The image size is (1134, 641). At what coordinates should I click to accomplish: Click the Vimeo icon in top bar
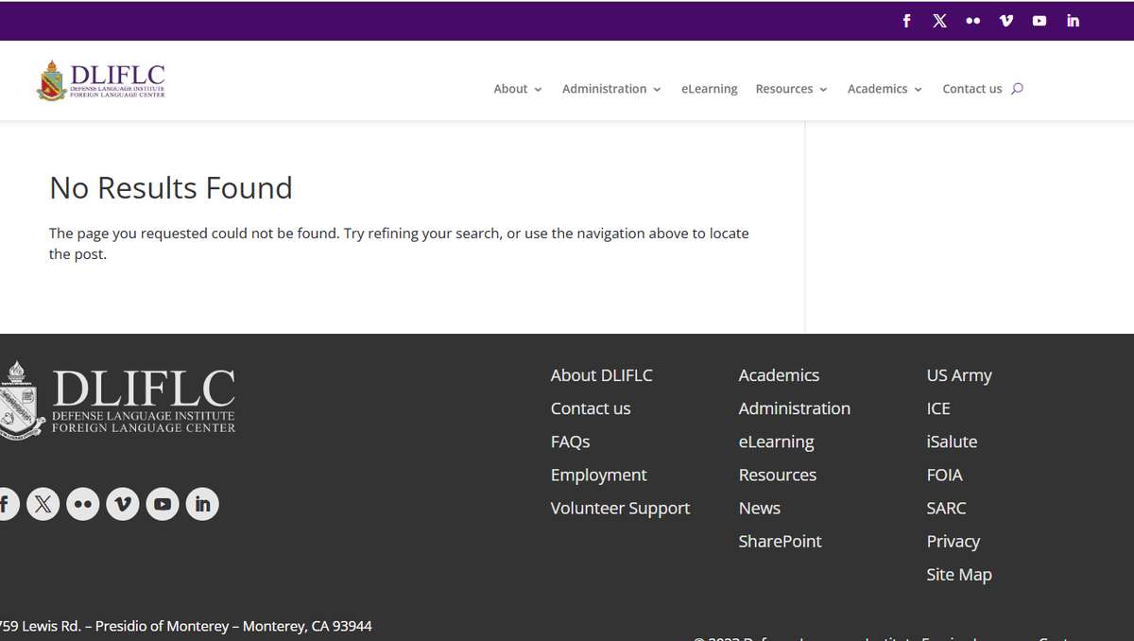[x=1005, y=21]
